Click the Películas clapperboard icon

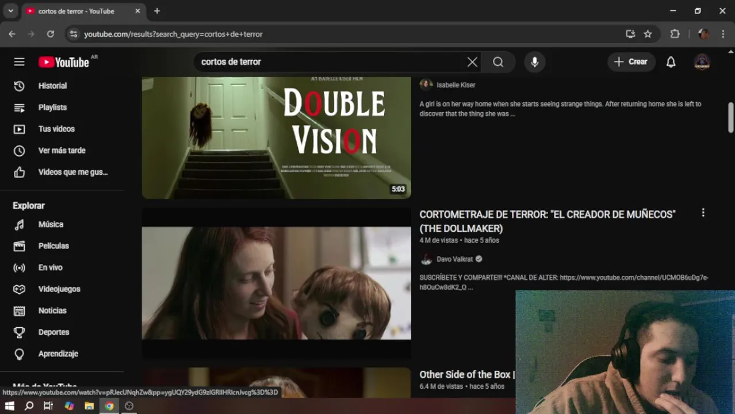pyautogui.click(x=19, y=246)
